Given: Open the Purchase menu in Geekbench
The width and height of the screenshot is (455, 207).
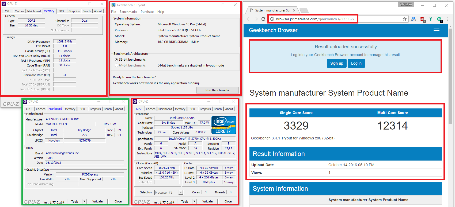Looking at the screenshot, I should click(x=147, y=12).
